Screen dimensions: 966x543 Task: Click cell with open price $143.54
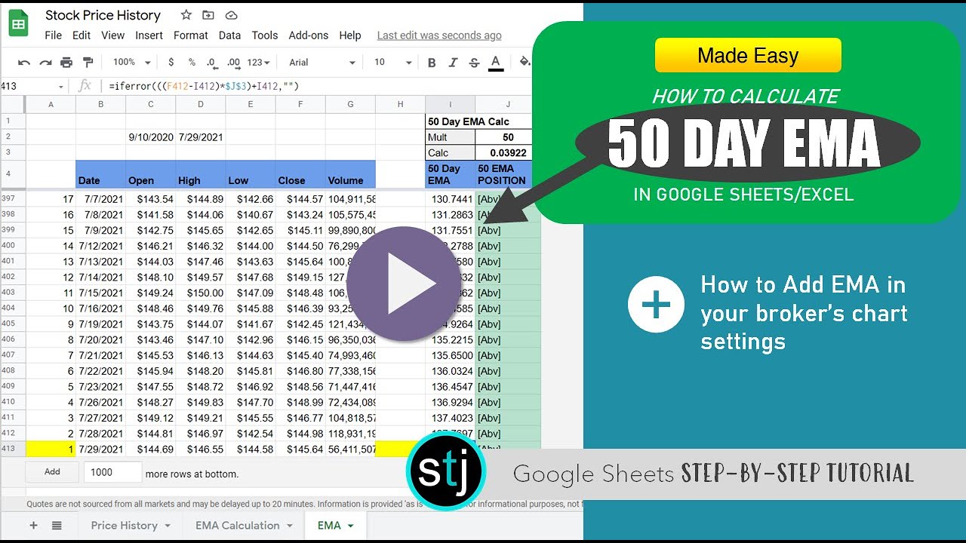[150, 199]
